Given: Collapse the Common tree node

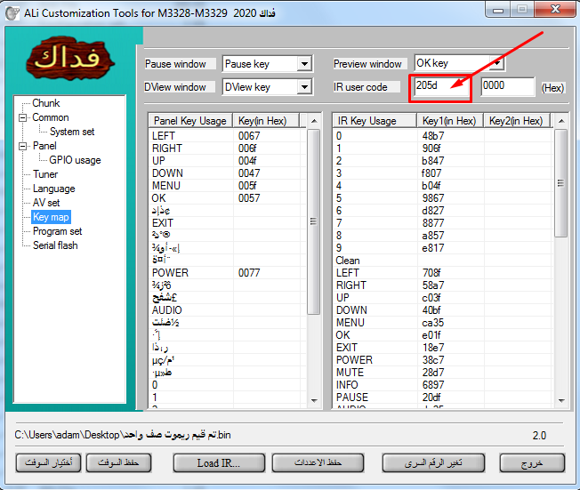Looking at the screenshot, I should click(x=23, y=117).
